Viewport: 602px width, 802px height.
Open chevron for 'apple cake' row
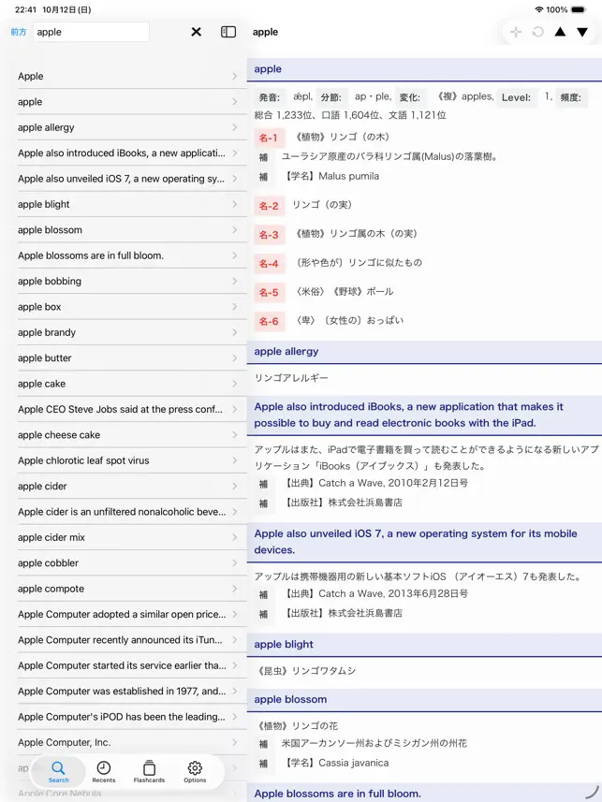point(234,384)
